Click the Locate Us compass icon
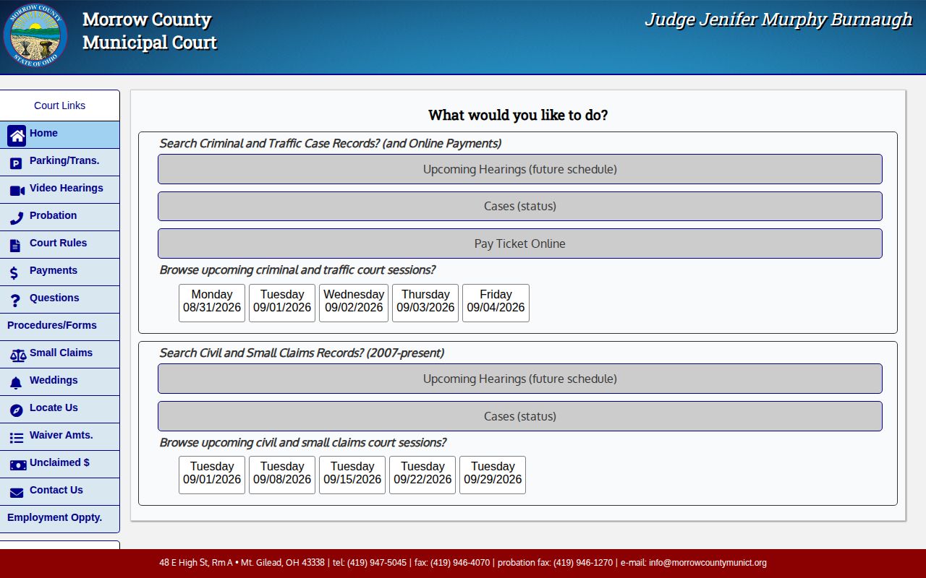 16,410
